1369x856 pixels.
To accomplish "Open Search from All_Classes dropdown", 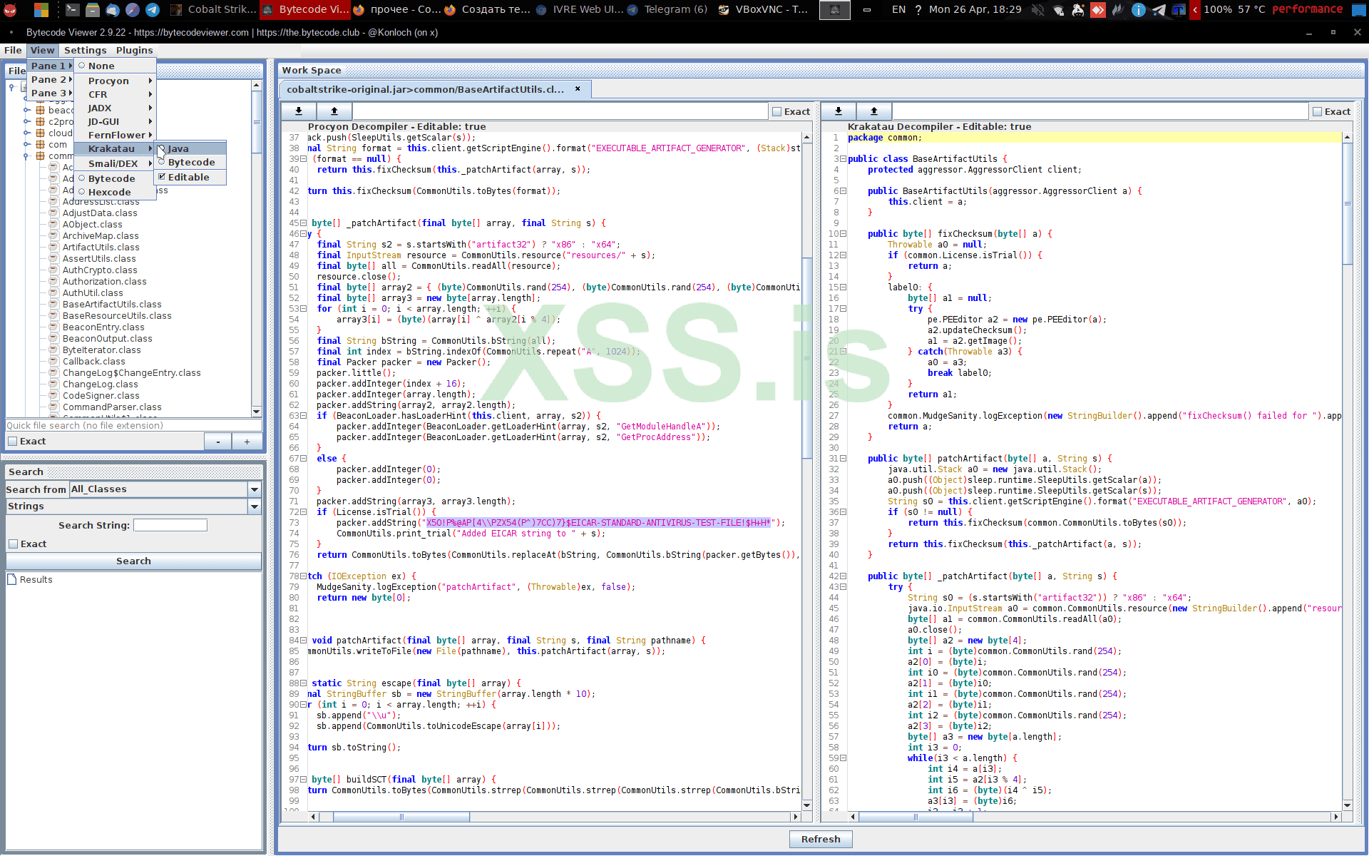I will [x=255, y=489].
